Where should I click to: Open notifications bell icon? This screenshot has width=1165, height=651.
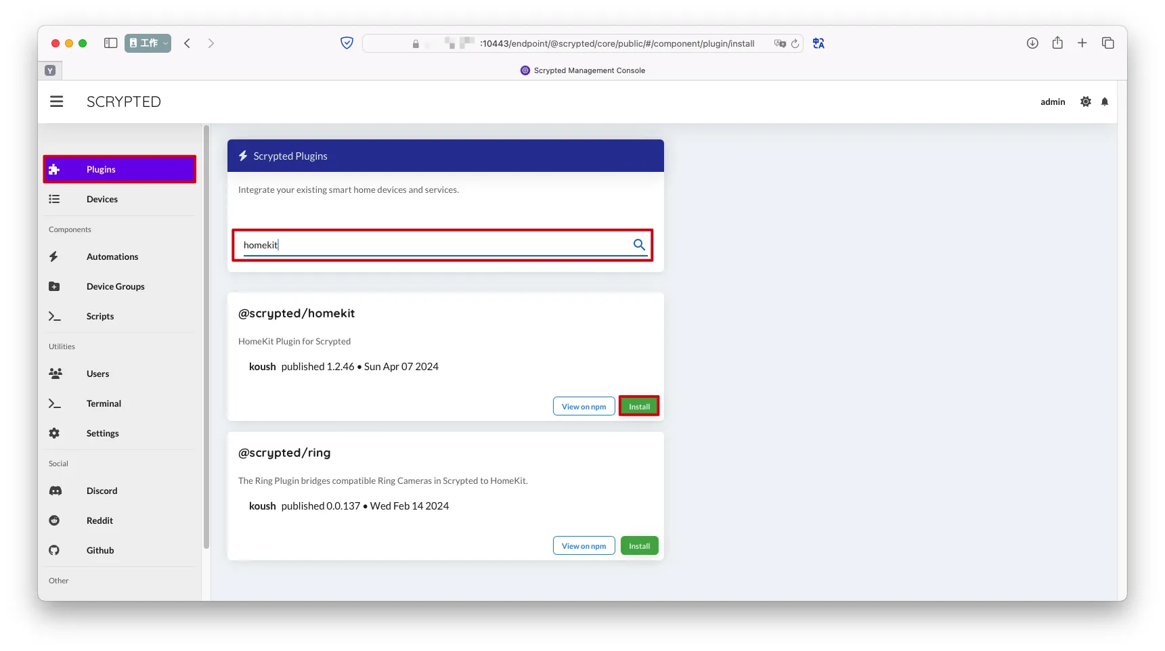(1105, 102)
